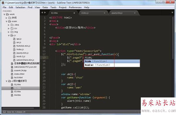Open the Selection menu
176x115 pixels.
20,7
